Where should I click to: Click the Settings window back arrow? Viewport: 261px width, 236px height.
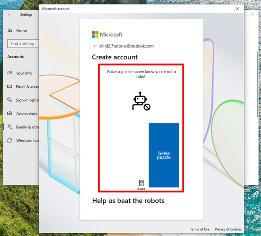tap(10, 14)
